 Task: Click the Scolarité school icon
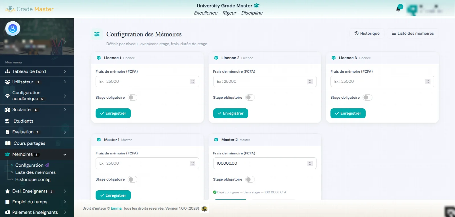tap(7, 110)
